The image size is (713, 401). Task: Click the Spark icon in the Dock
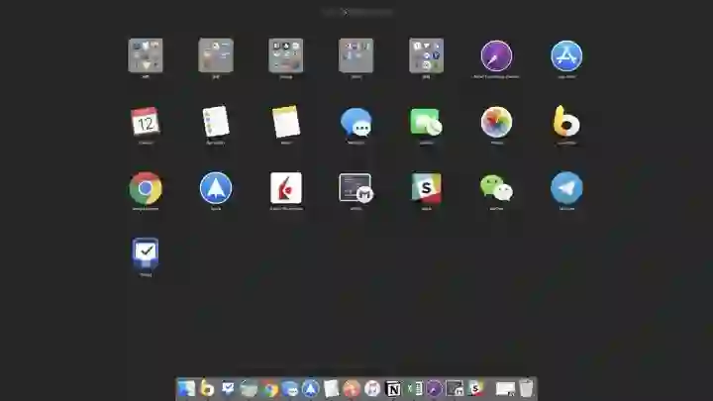[x=311, y=389]
